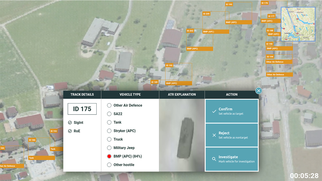Click the SigInt verification check icon
This screenshot has height=181, width=322.
tap(70, 123)
